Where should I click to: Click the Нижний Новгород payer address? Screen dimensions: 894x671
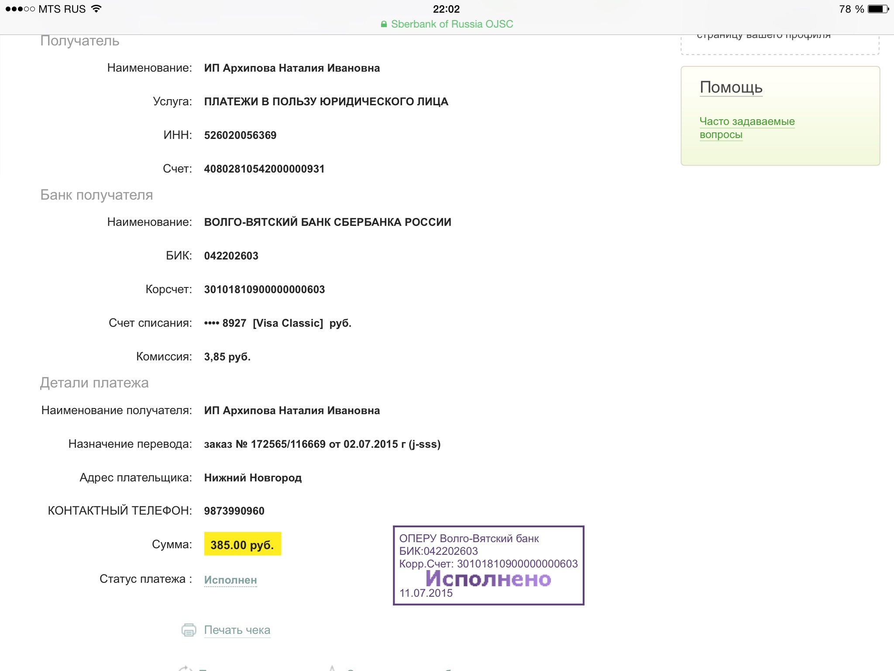pyautogui.click(x=253, y=477)
